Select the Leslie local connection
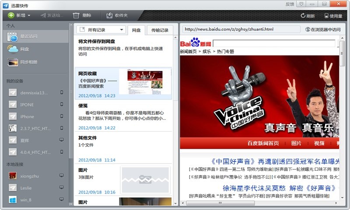Image resolution: width=350 pixels, height=210 pixels. 36,188
